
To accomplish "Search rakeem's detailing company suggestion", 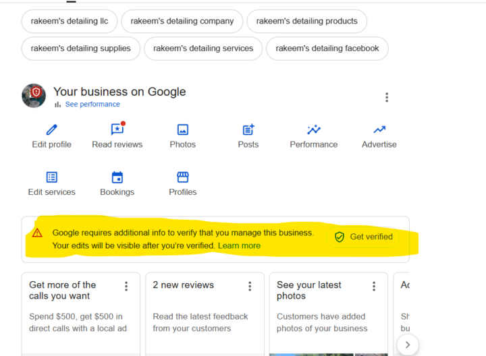I will [x=182, y=21].
